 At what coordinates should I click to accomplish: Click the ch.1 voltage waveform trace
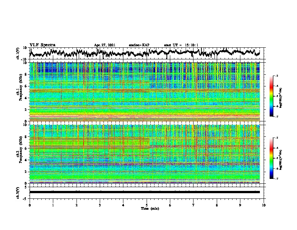(144, 53)
